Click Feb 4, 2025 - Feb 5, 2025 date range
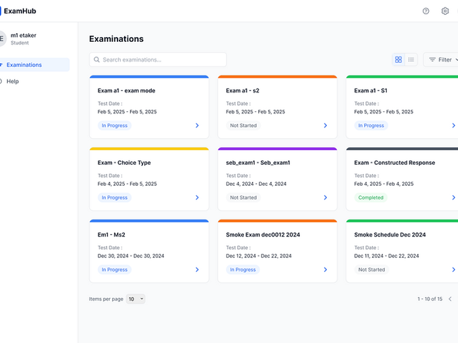This screenshot has width=458, height=343. coord(127,184)
